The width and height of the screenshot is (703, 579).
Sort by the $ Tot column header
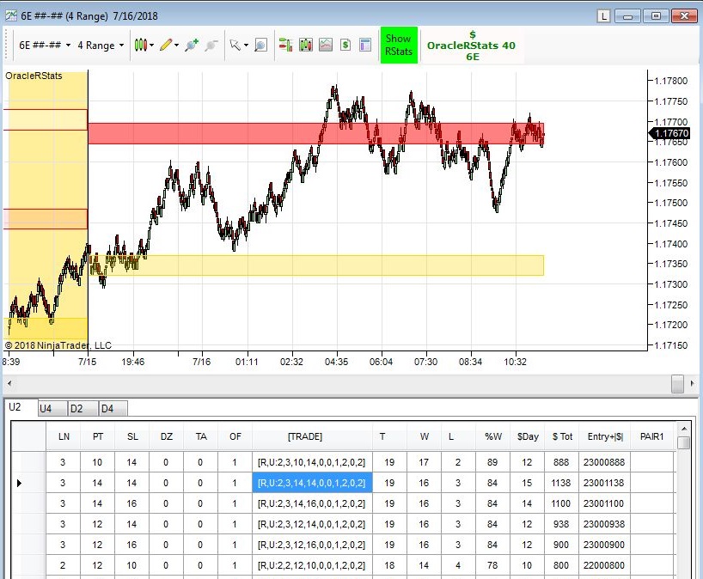tap(561, 436)
